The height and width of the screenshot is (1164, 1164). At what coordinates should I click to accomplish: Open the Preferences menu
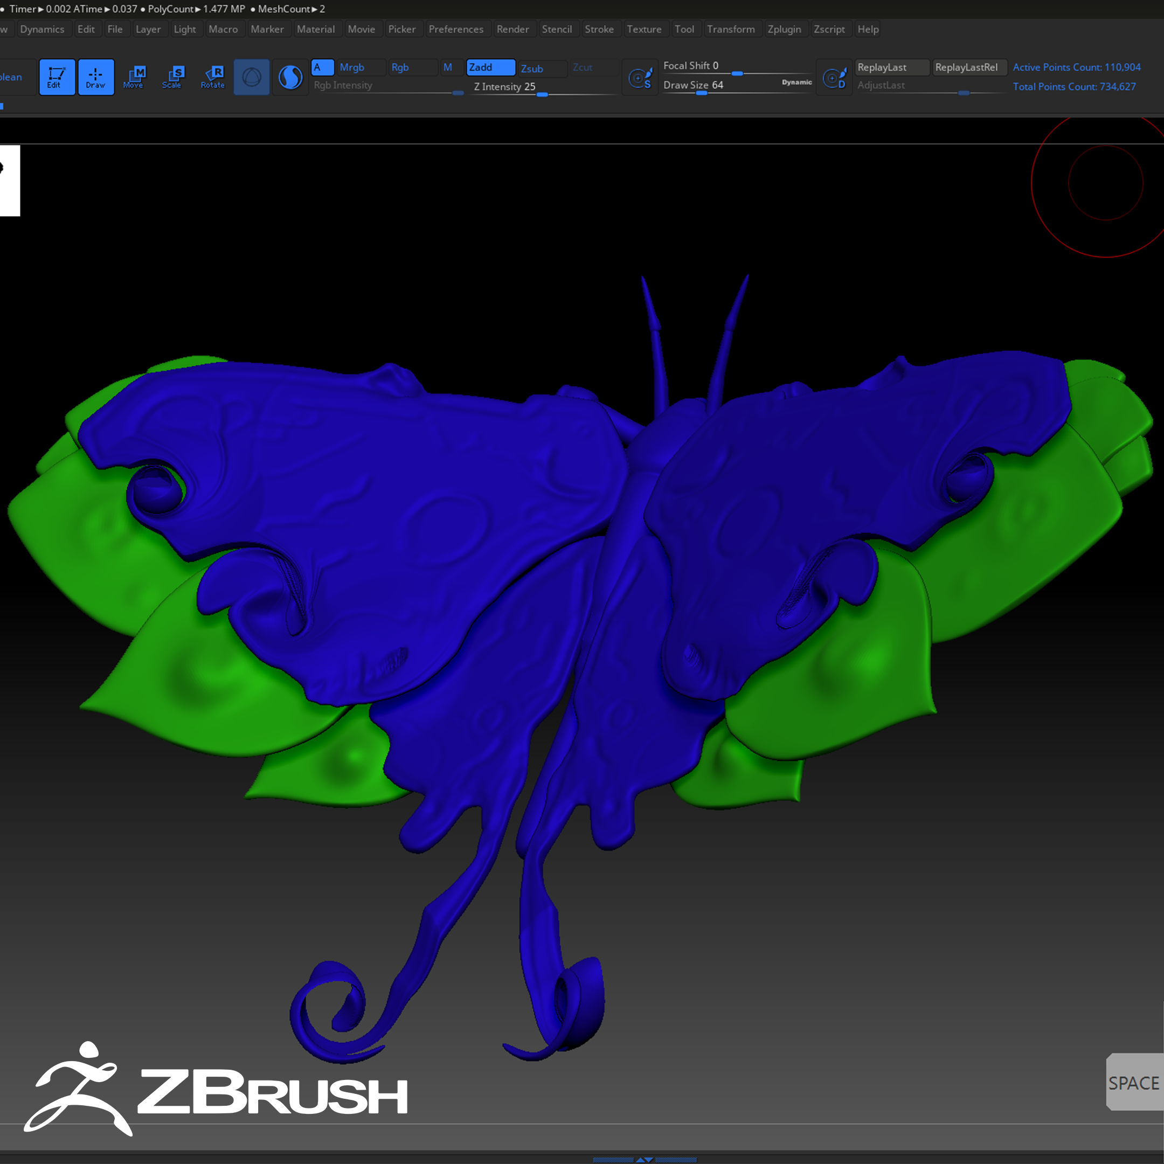455,29
